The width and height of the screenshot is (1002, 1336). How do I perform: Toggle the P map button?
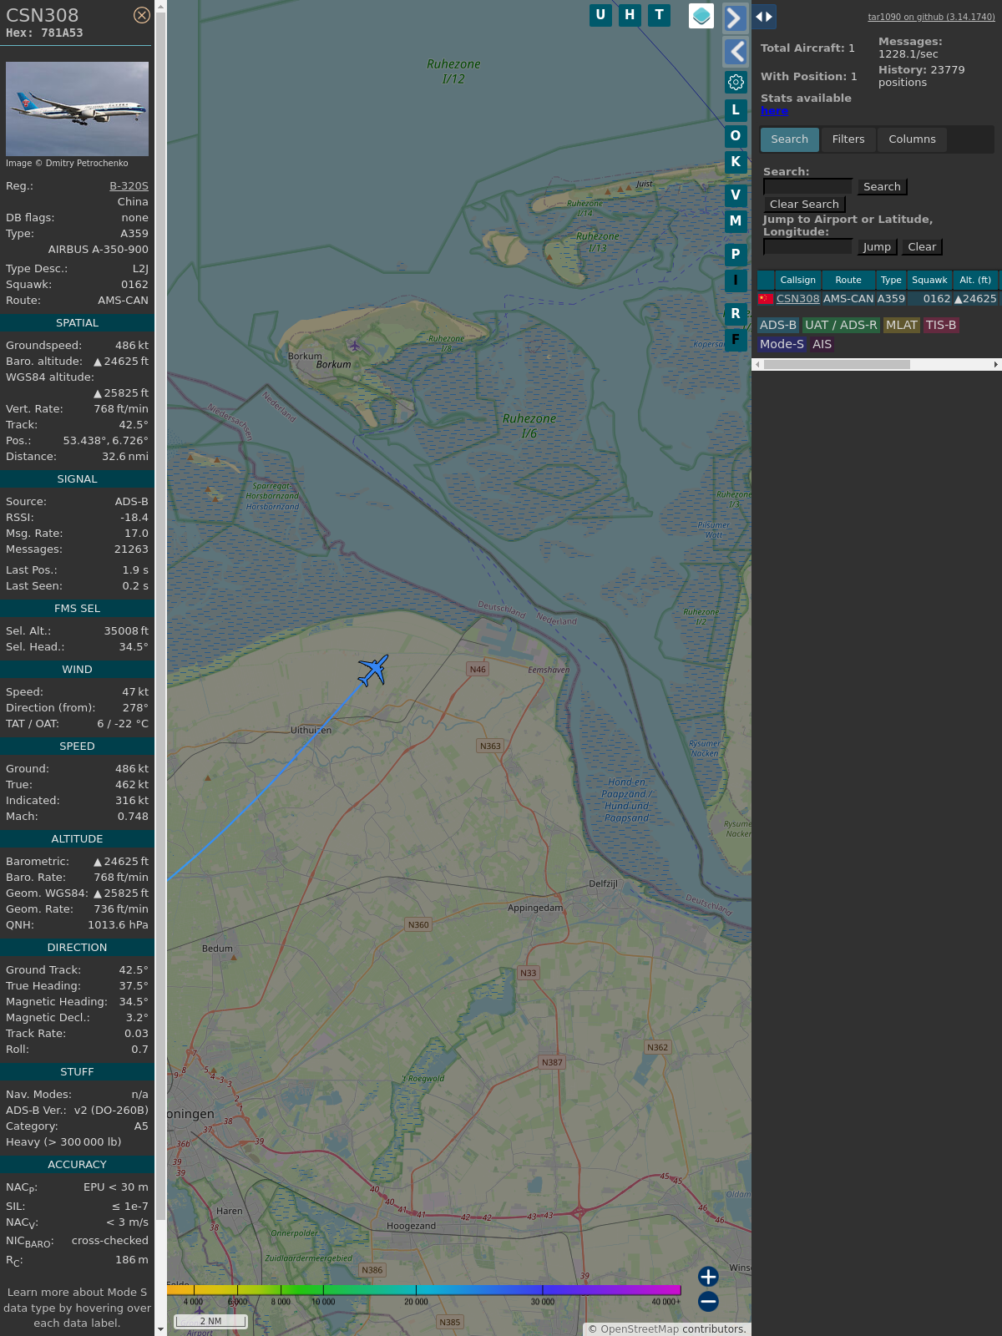coord(736,255)
